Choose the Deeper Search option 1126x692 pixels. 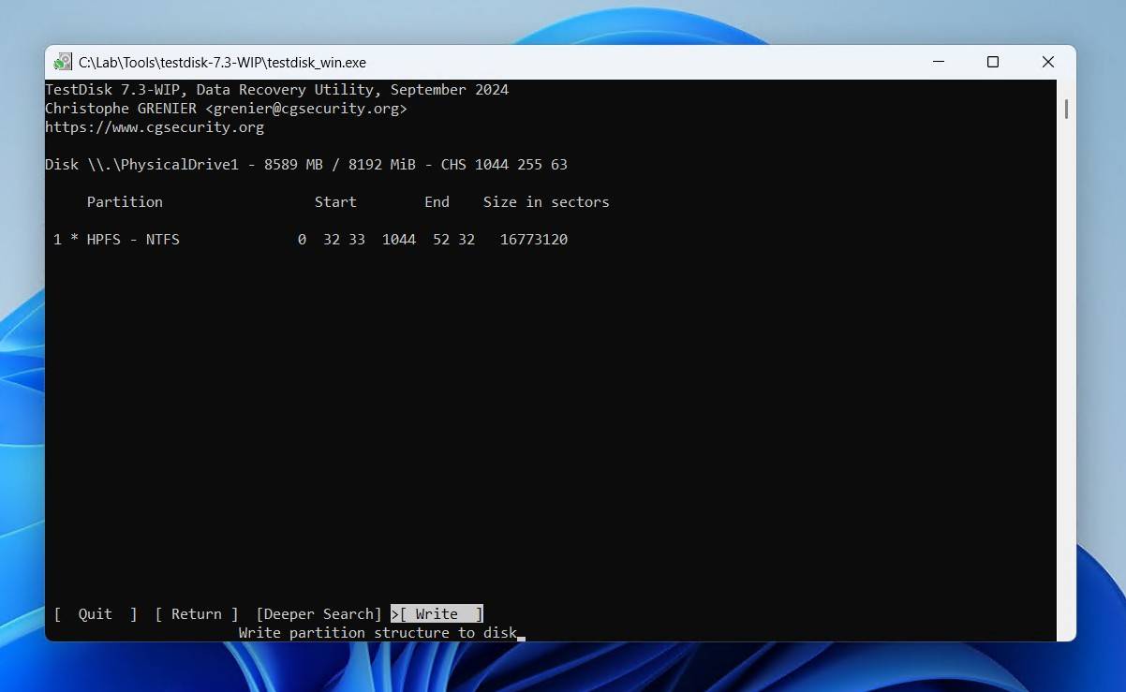[x=319, y=614]
